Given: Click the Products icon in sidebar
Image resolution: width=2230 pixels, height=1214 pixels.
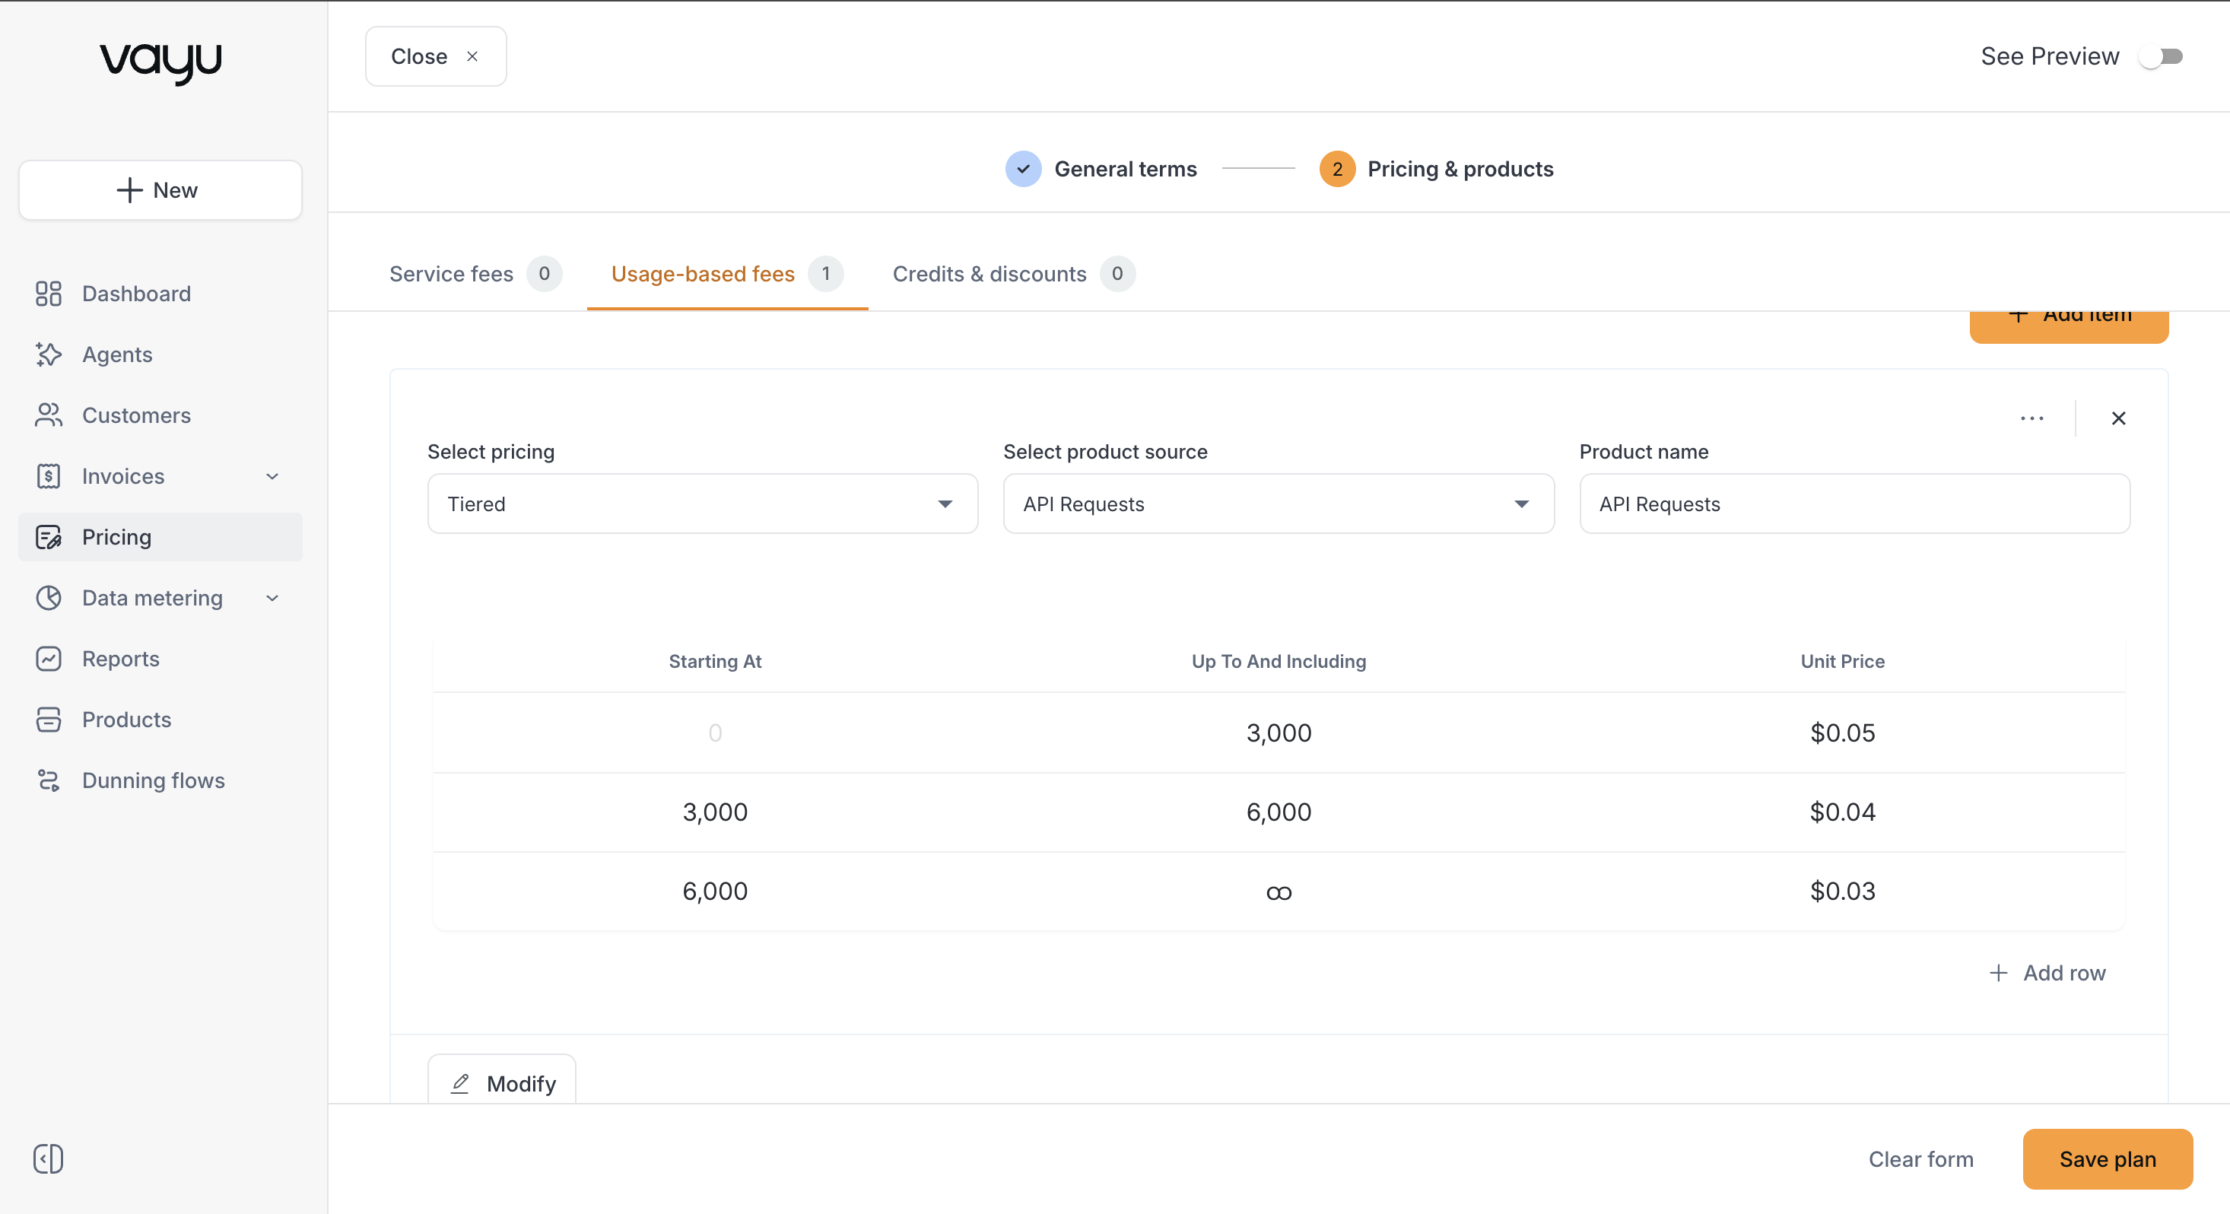Looking at the screenshot, I should click(49, 720).
